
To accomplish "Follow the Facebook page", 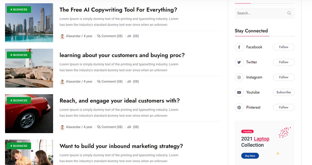I will (x=284, y=47).
